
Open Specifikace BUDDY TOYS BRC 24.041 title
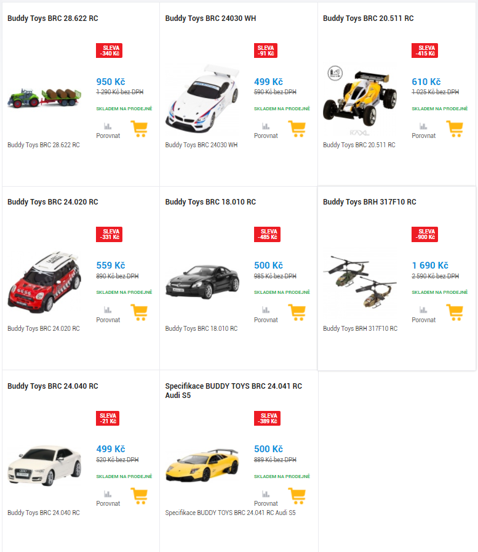(x=234, y=391)
